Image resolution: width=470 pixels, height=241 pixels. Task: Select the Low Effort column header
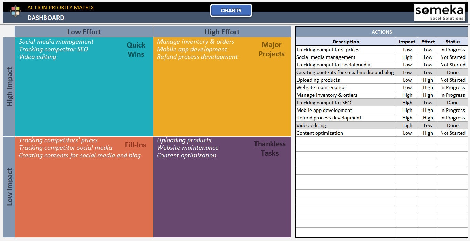pyautogui.click(x=84, y=32)
